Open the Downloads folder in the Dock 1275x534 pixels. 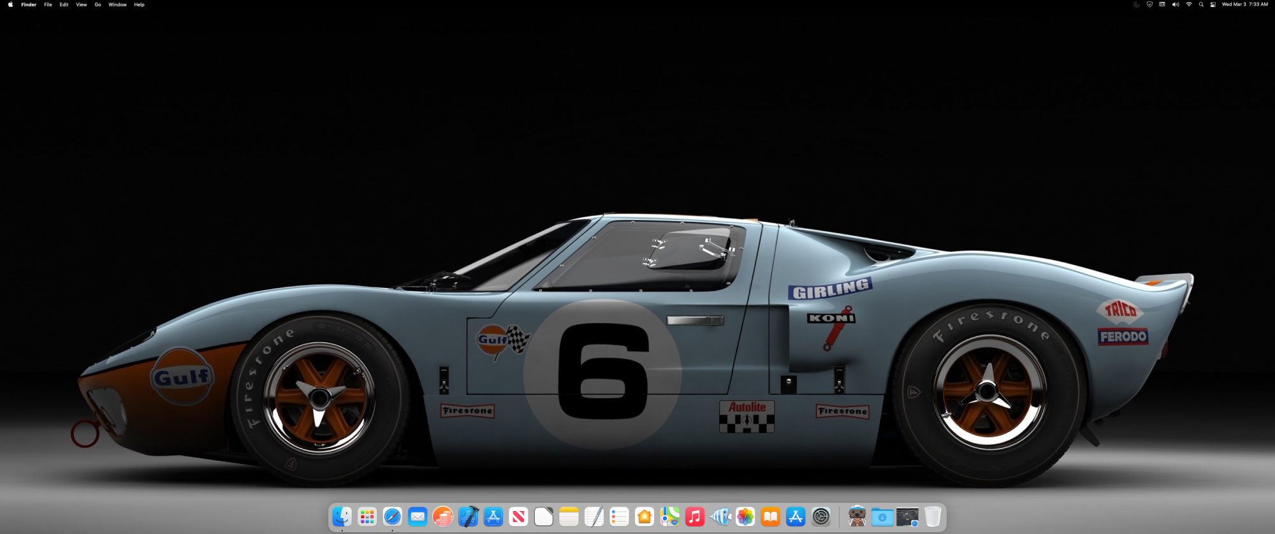pyautogui.click(x=882, y=517)
